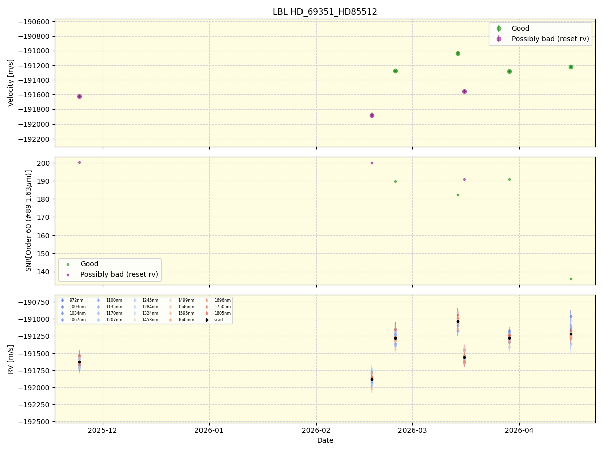Click the lowest SNR point near 136

pyautogui.click(x=571, y=279)
